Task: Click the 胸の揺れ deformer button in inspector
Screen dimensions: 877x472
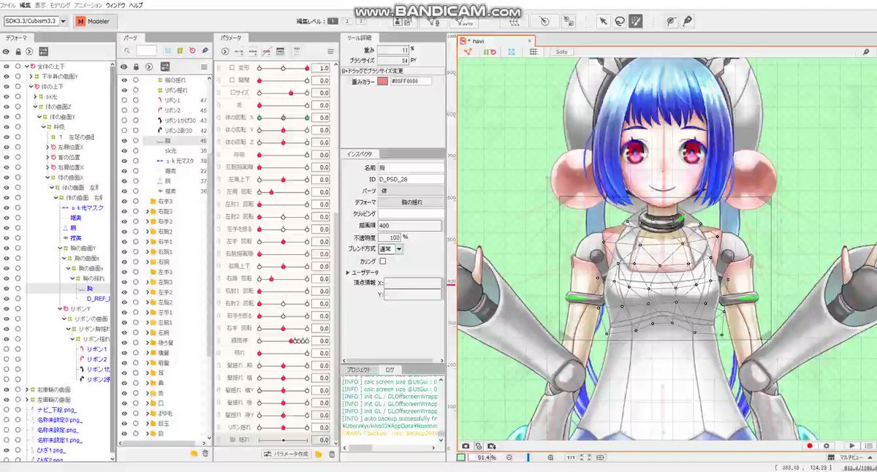Action: click(x=411, y=202)
